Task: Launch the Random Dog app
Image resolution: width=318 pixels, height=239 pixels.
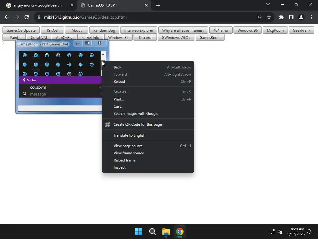Action: click(104, 30)
